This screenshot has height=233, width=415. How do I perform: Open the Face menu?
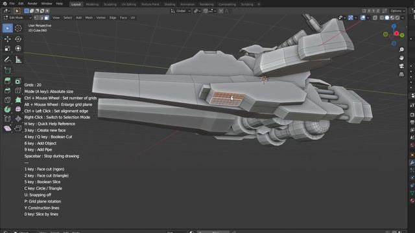coord(123,17)
